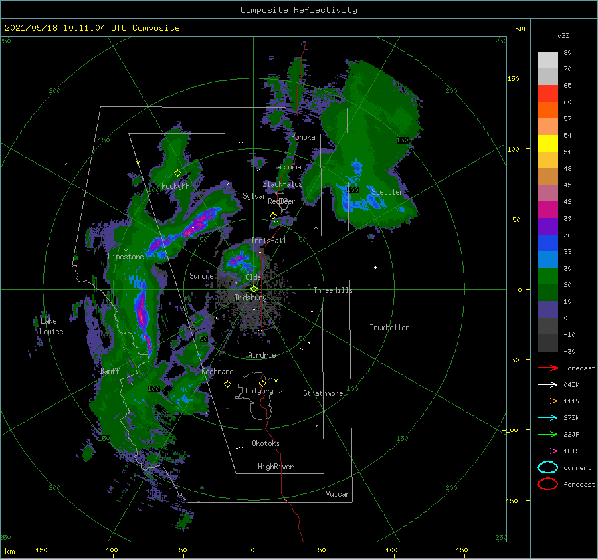The image size is (598, 559).
Task: Click the Okotoks label
Action: click(266, 443)
